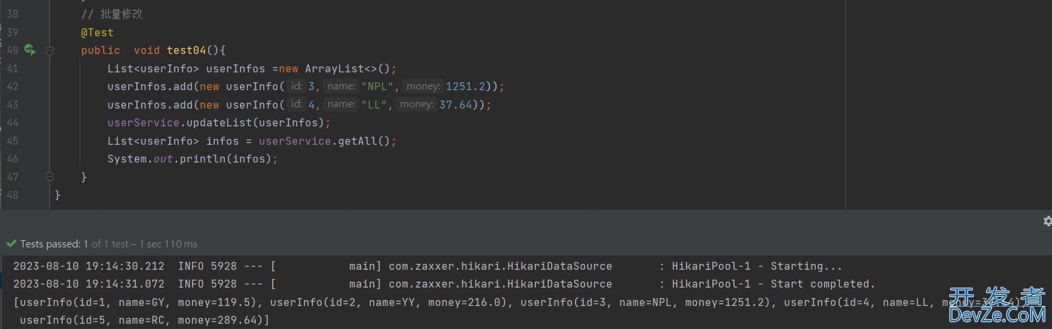Click line number 38 in the gutter

pos(13,14)
